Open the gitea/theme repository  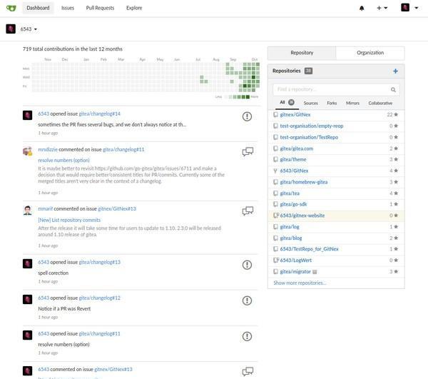[293, 159]
